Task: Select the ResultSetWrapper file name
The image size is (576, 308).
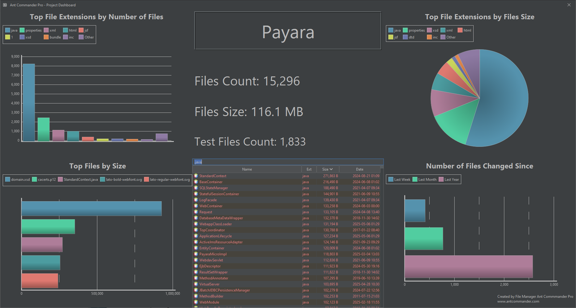Action: click(213, 272)
